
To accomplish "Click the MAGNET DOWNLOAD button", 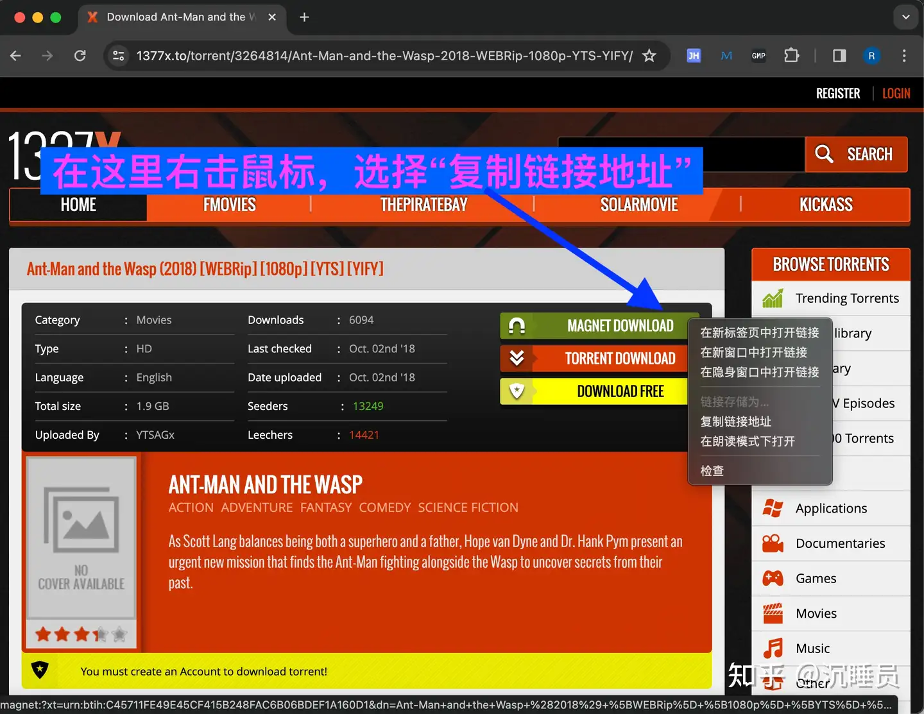I will pos(599,326).
